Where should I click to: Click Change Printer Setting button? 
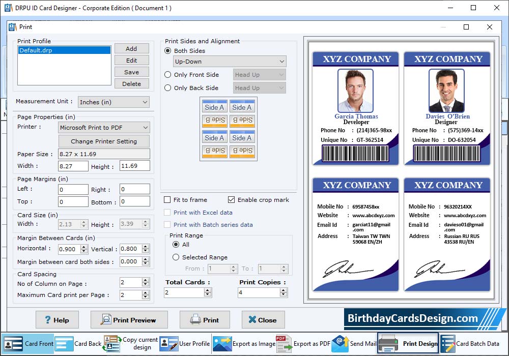point(104,141)
